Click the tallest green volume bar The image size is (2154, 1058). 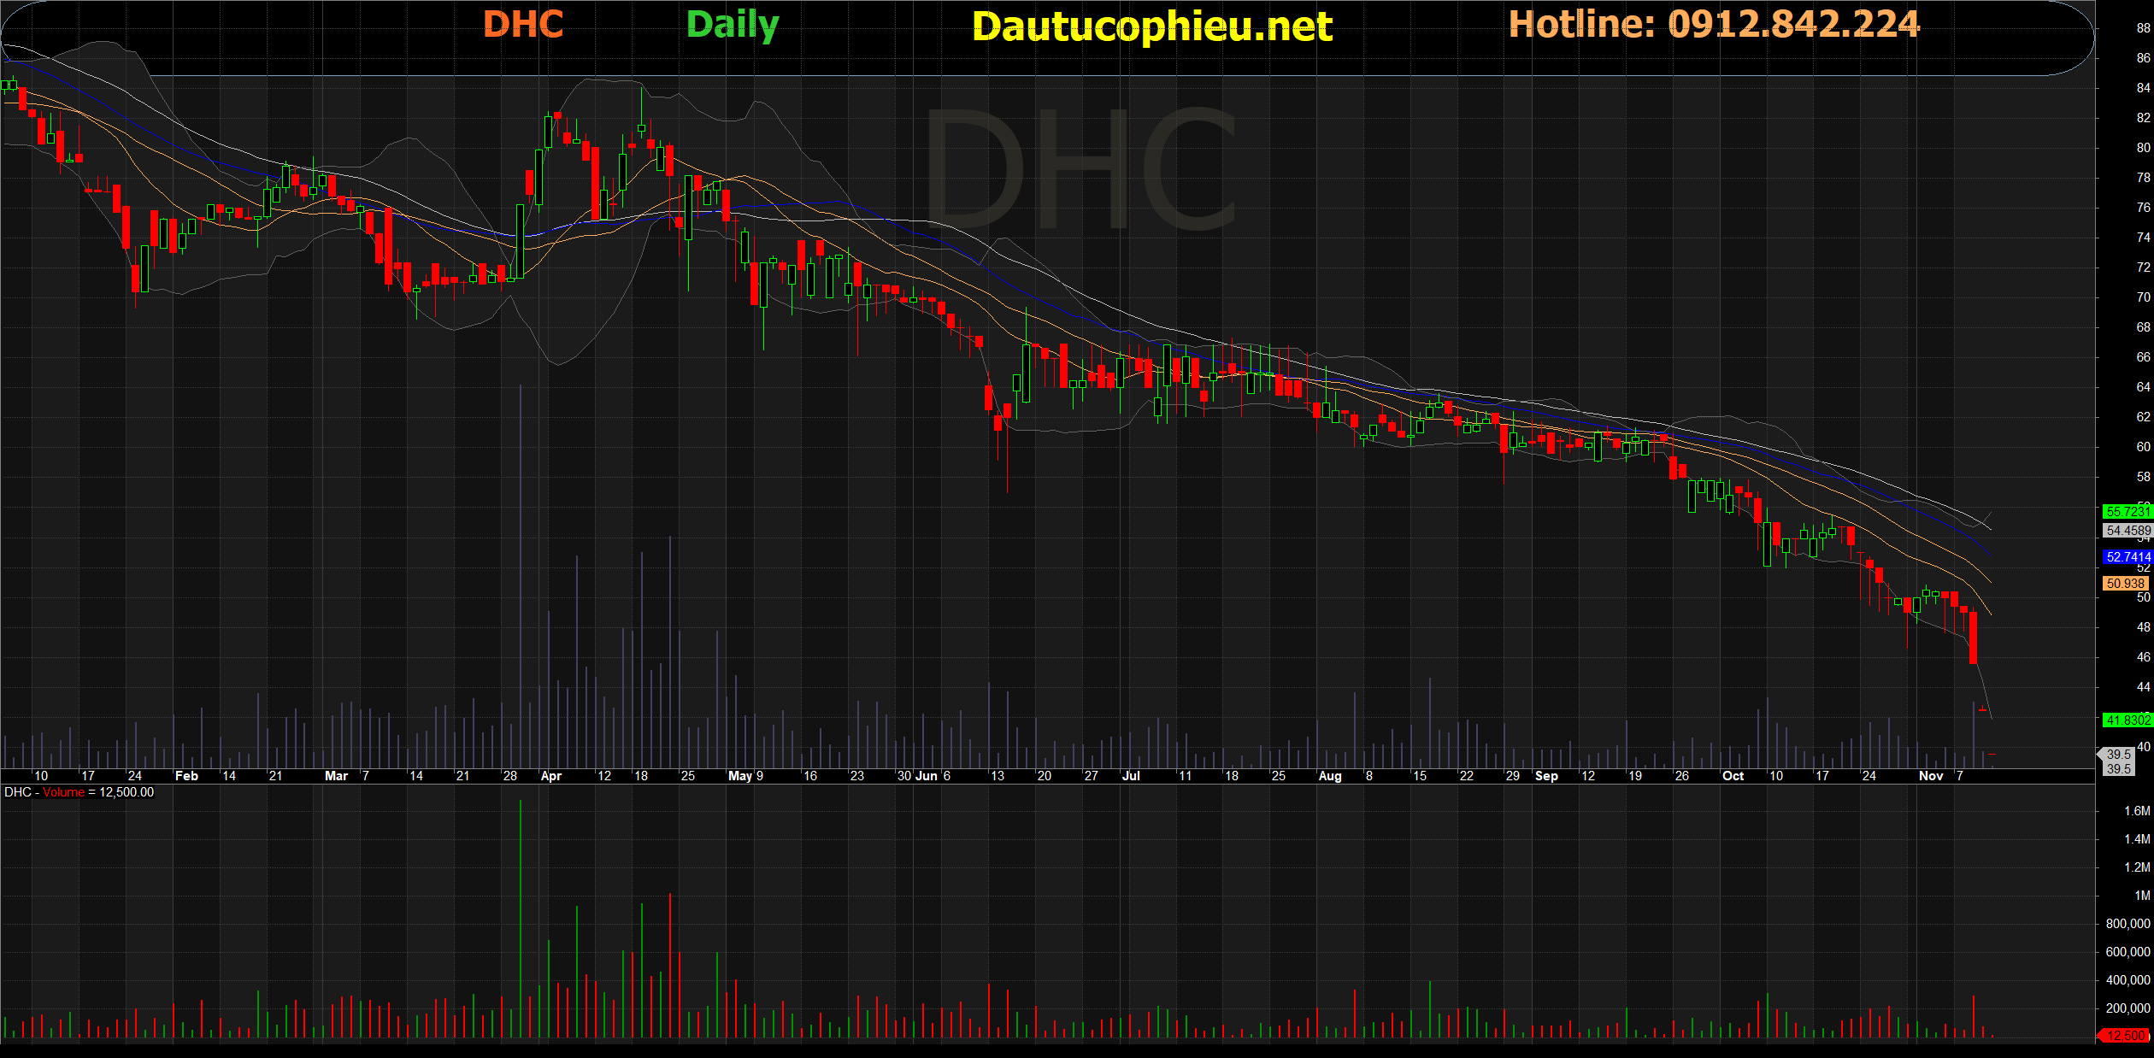[521, 919]
